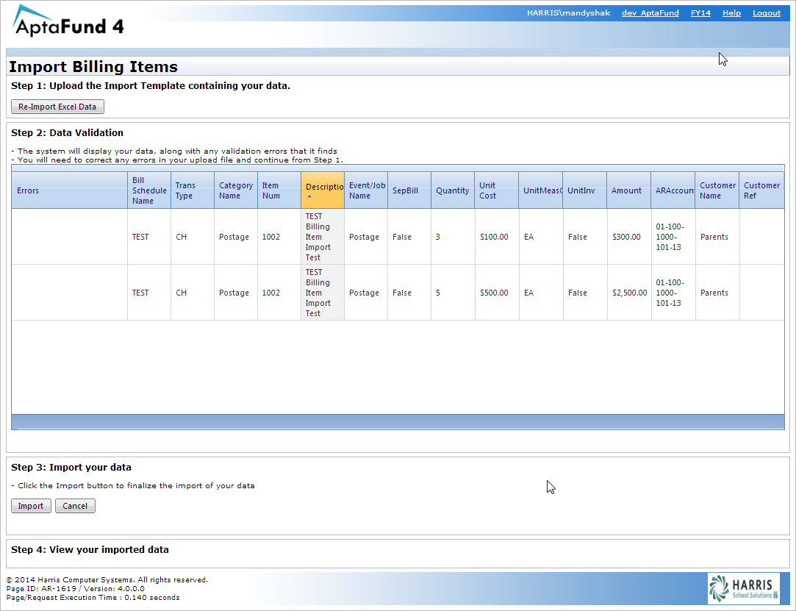Sort by the Unit Cost column header
The width and height of the screenshot is (796, 611).
[x=496, y=190]
